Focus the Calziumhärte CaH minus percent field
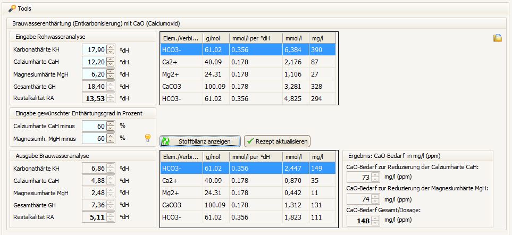 (x=94, y=126)
